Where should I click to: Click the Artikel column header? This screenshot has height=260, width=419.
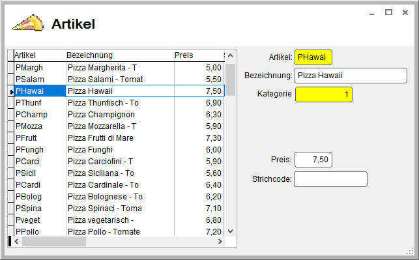(40, 55)
